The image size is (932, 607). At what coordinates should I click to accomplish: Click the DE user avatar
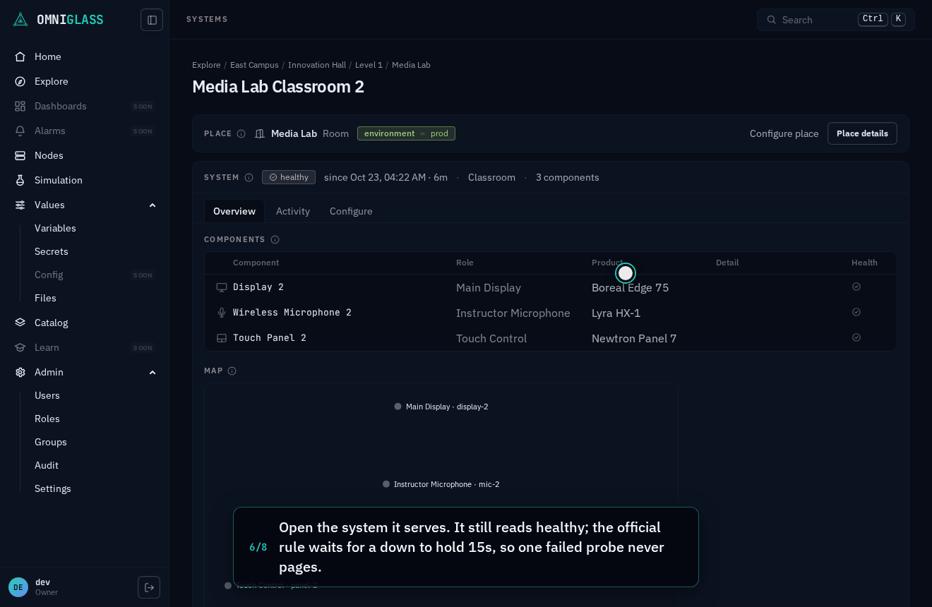pos(18,587)
